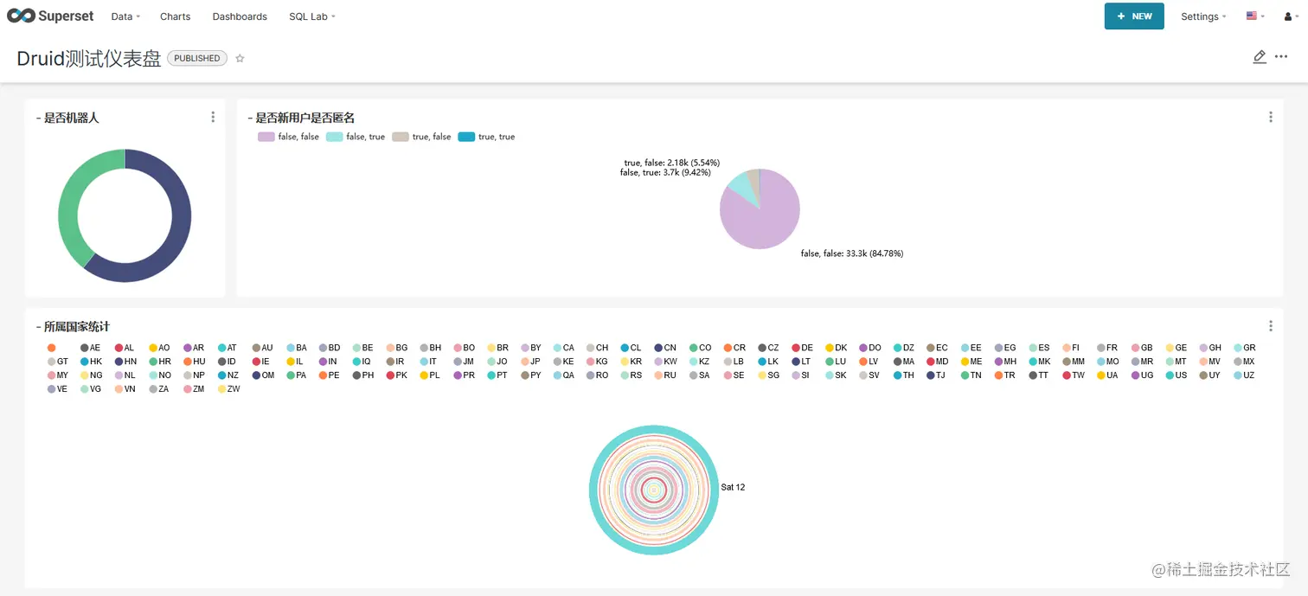Click the 'false, true: 3.7k (9.42%)' label
Screen dimensions: 1308x596
tap(665, 172)
